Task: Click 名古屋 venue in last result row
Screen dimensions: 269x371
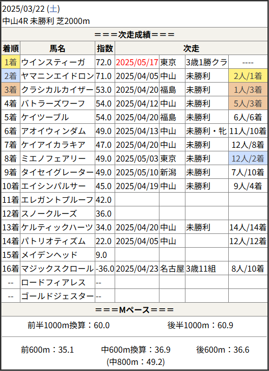Action: coord(172,269)
